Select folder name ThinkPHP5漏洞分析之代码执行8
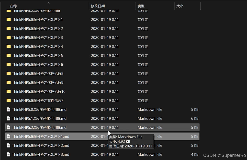The width and height of the screenshot is (247, 160). point(38,73)
